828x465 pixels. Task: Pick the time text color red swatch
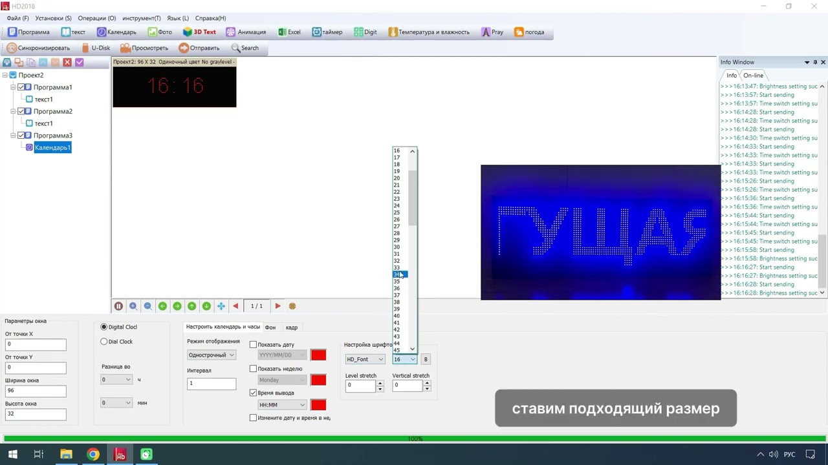click(318, 405)
